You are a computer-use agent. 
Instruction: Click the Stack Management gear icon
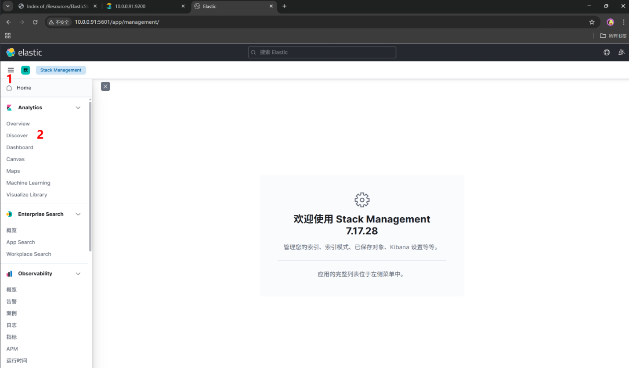point(362,200)
